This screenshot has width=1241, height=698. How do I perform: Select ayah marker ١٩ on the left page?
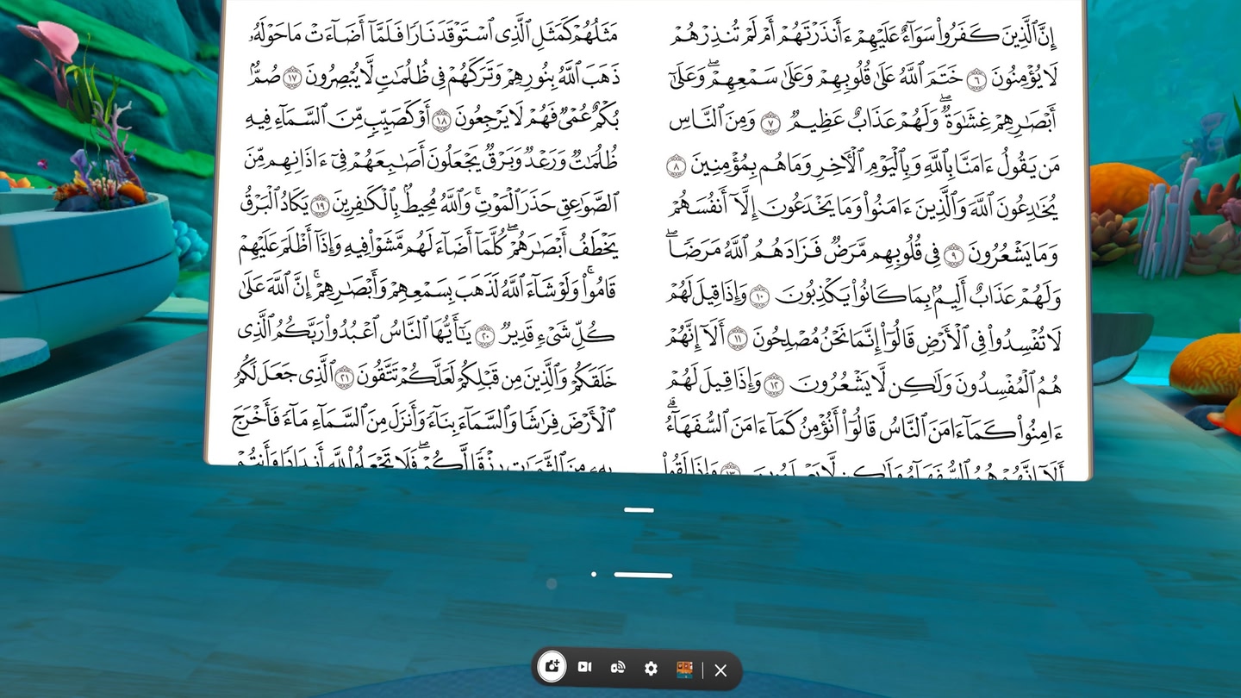(320, 205)
